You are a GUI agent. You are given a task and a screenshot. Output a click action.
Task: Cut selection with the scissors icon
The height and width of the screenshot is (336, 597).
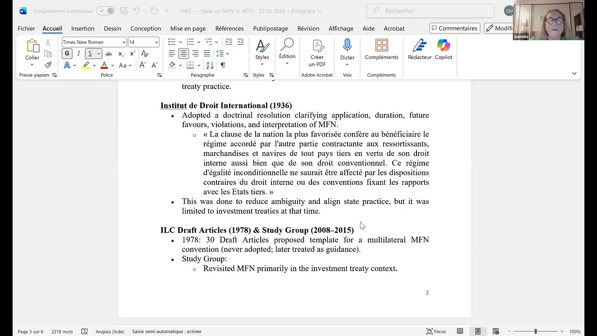(48, 42)
